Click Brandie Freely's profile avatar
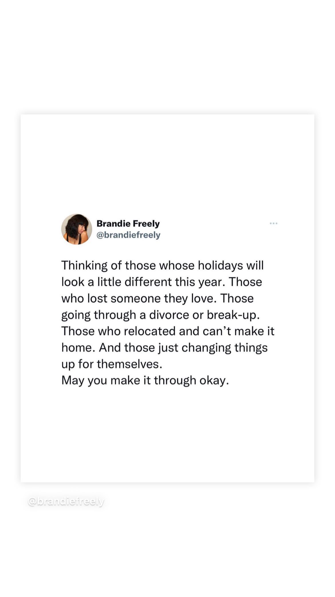Viewport: 335px width, 597px height. tap(77, 229)
